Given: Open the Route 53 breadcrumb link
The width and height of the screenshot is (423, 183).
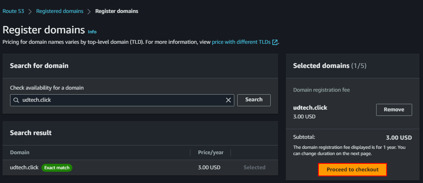Looking at the screenshot, I should 13,11.
